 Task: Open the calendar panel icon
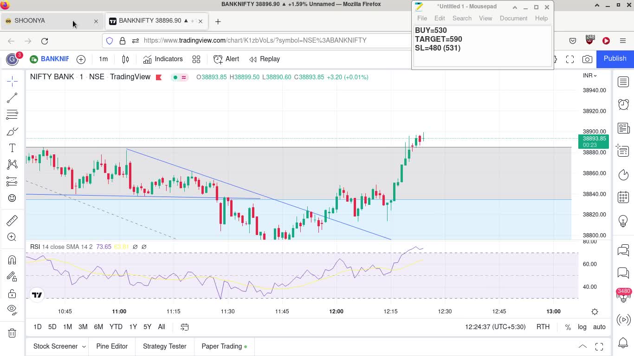point(623,197)
